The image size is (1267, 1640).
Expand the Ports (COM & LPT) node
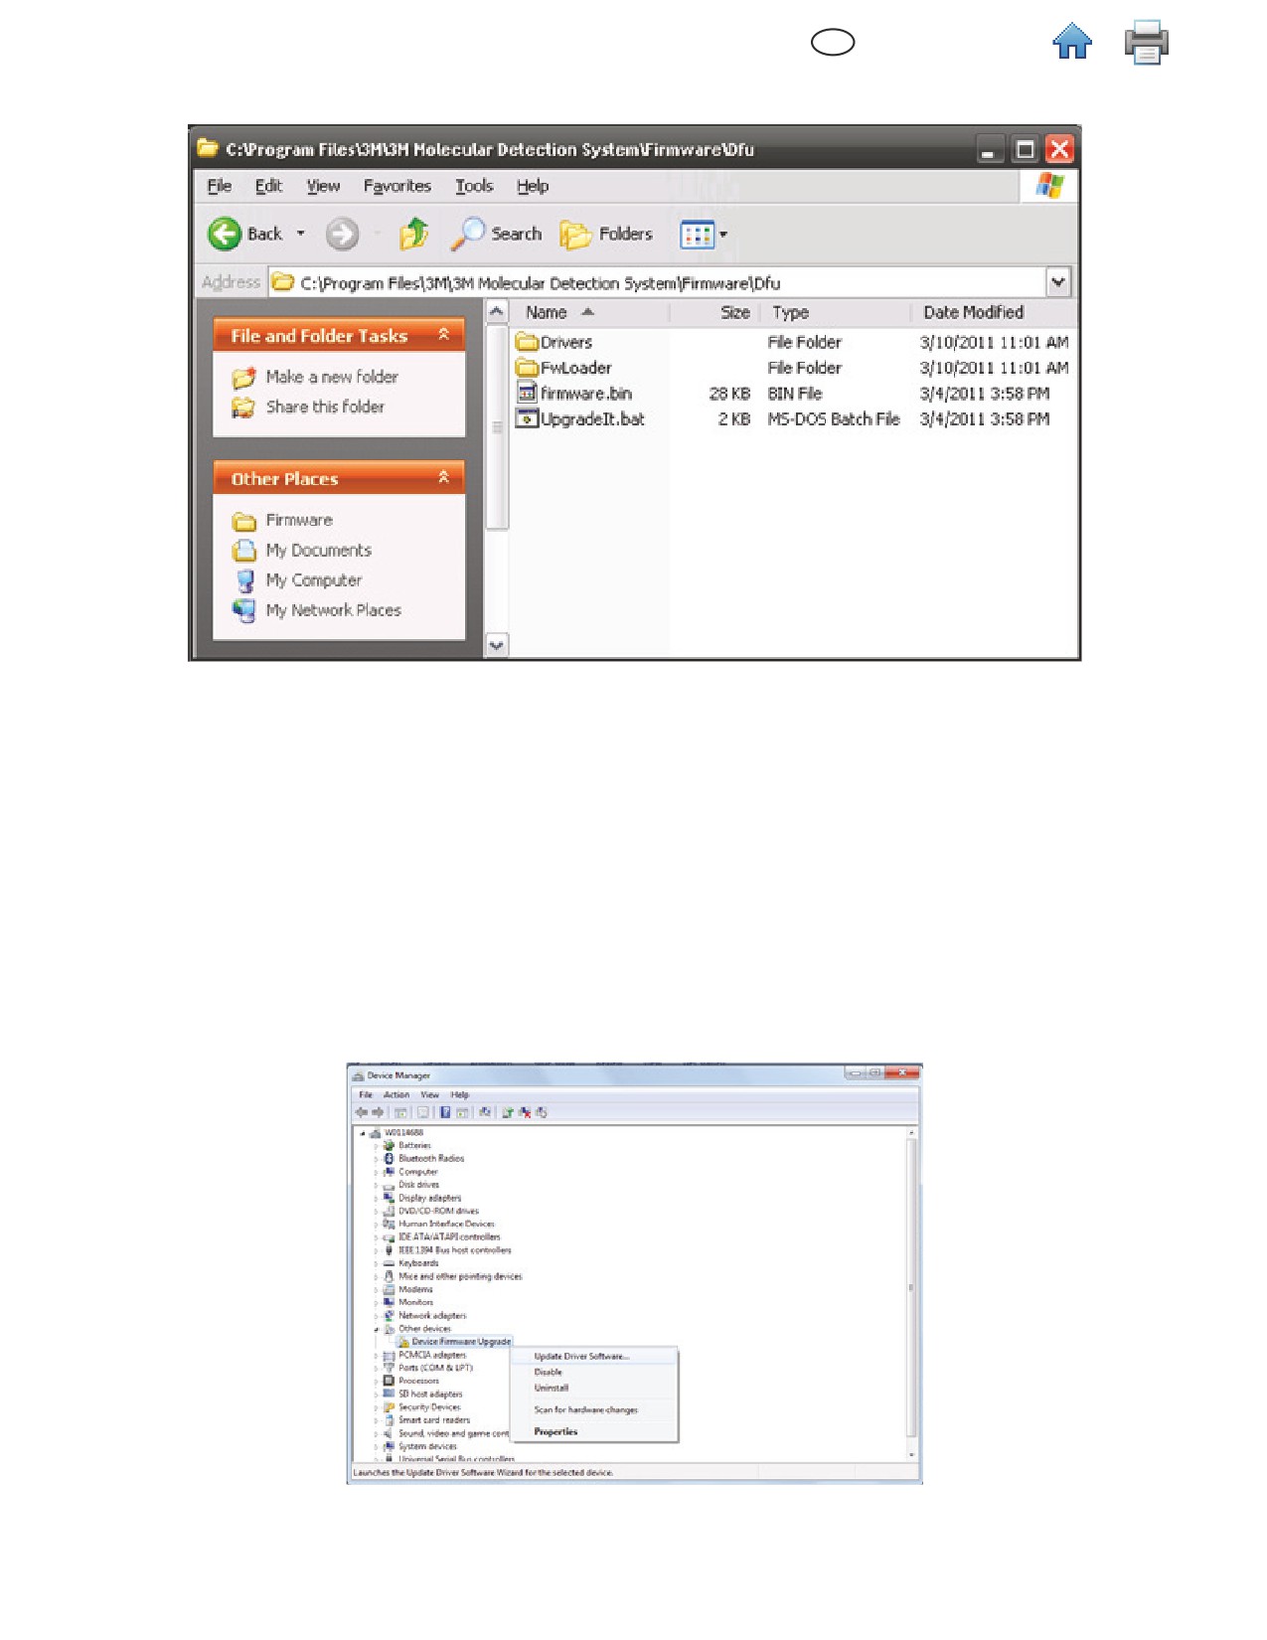click(376, 1369)
